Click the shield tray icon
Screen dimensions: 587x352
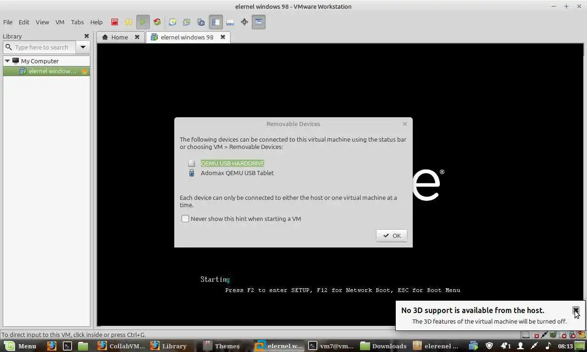pyautogui.click(x=489, y=346)
